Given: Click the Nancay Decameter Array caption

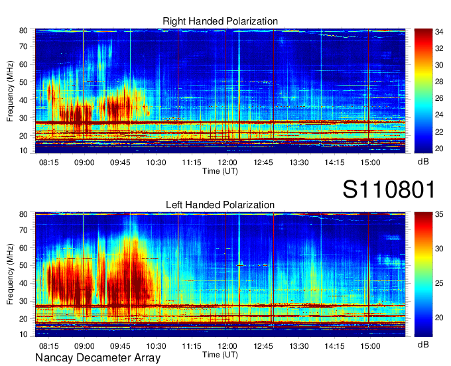Looking at the screenshot, I should [97, 358].
